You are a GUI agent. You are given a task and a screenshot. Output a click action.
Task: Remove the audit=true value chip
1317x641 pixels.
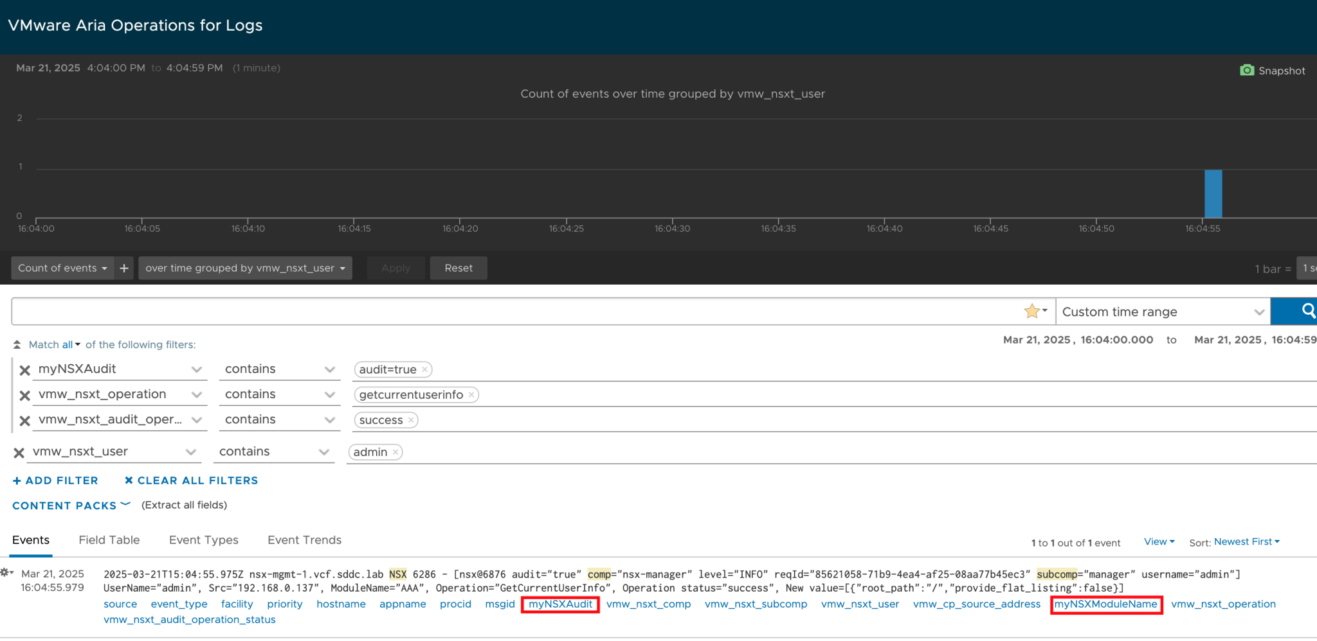coord(424,369)
